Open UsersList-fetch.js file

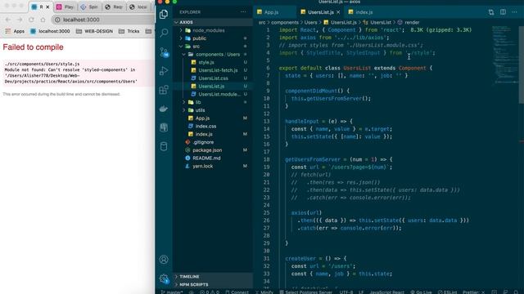213,70
